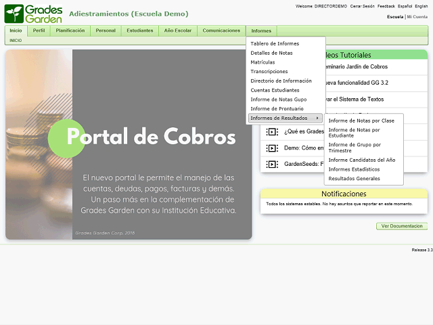The width and height of the screenshot is (433, 325).
Task: Open the Feedback link
Action: click(x=386, y=6)
